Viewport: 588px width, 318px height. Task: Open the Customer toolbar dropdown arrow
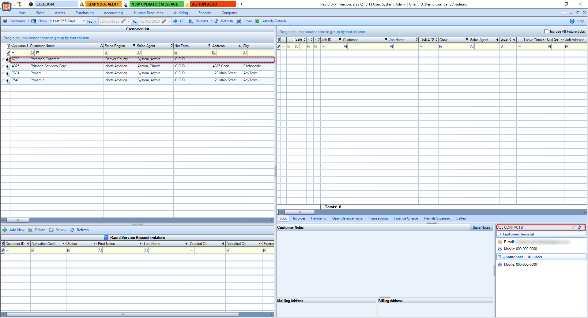[x=28, y=21]
